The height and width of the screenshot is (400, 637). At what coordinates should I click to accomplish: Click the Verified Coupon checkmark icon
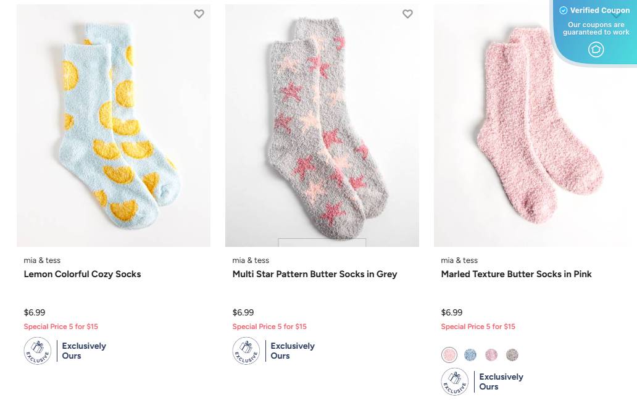(563, 10)
